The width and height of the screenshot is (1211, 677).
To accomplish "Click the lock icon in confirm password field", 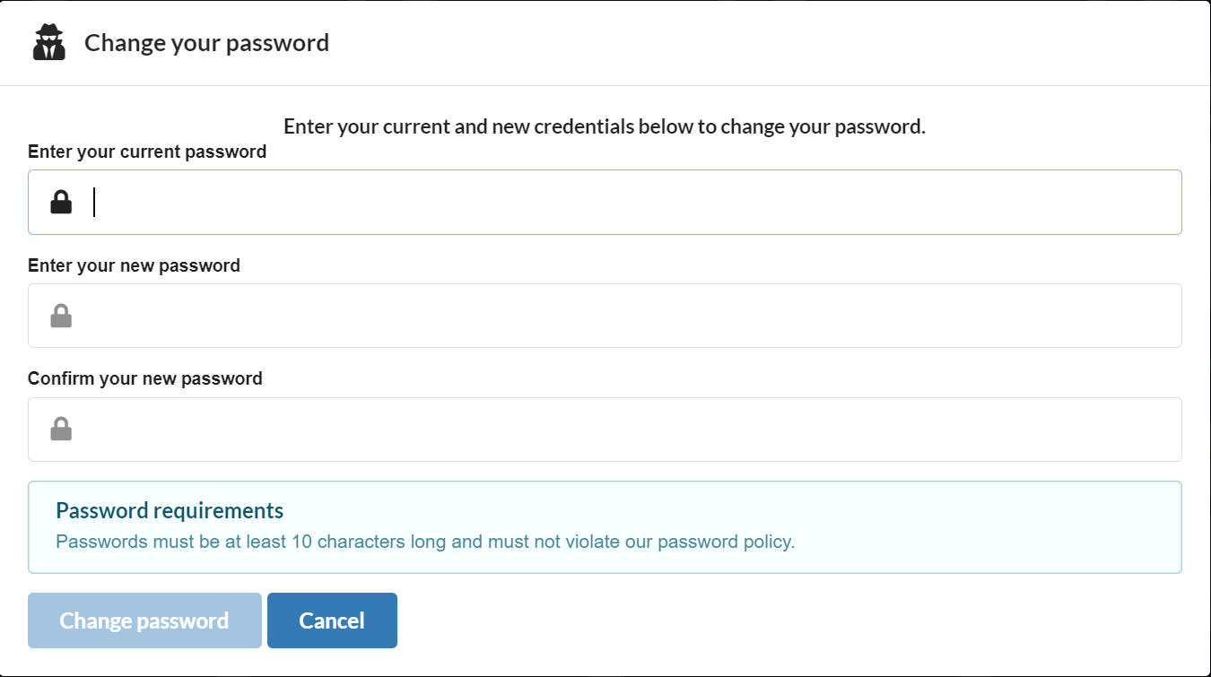I will [61, 430].
